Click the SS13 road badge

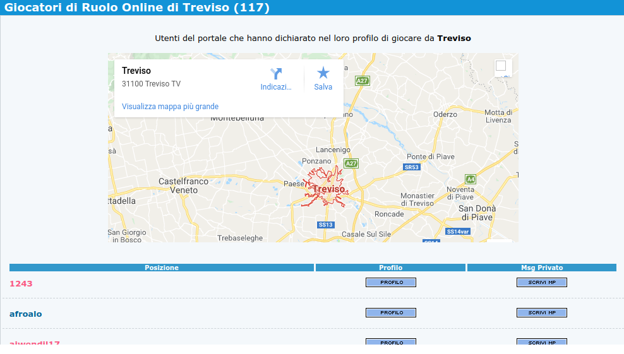325,225
